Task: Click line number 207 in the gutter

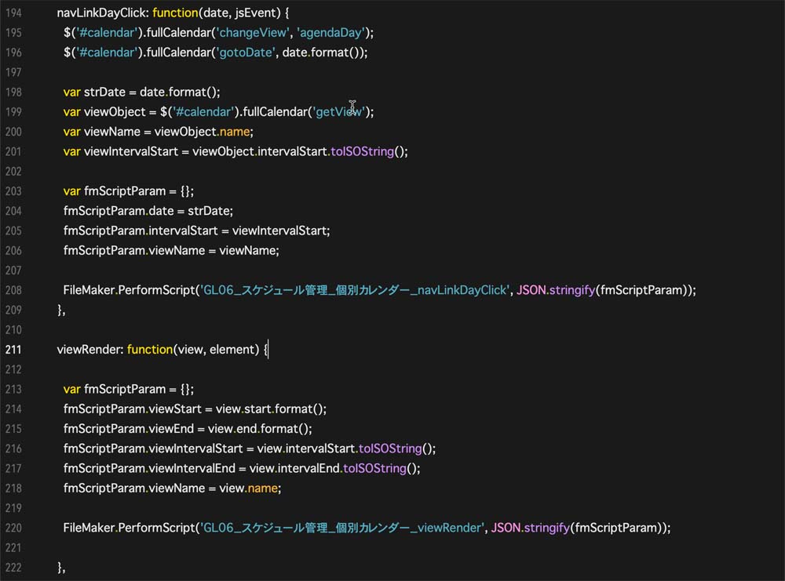Action: [x=13, y=271]
